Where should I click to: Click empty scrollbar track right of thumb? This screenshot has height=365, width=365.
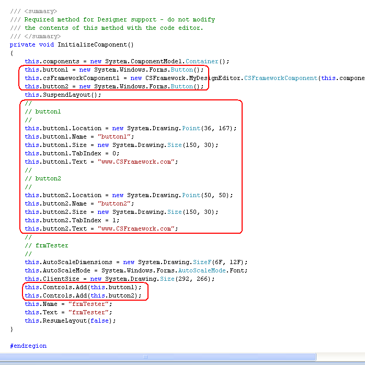[340, 357]
